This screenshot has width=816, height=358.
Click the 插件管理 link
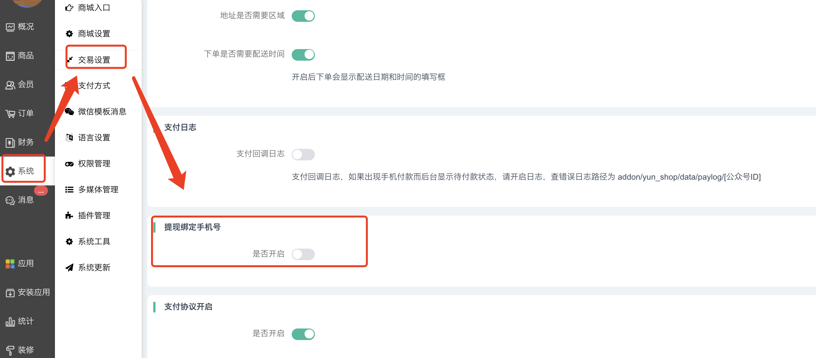point(94,216)
